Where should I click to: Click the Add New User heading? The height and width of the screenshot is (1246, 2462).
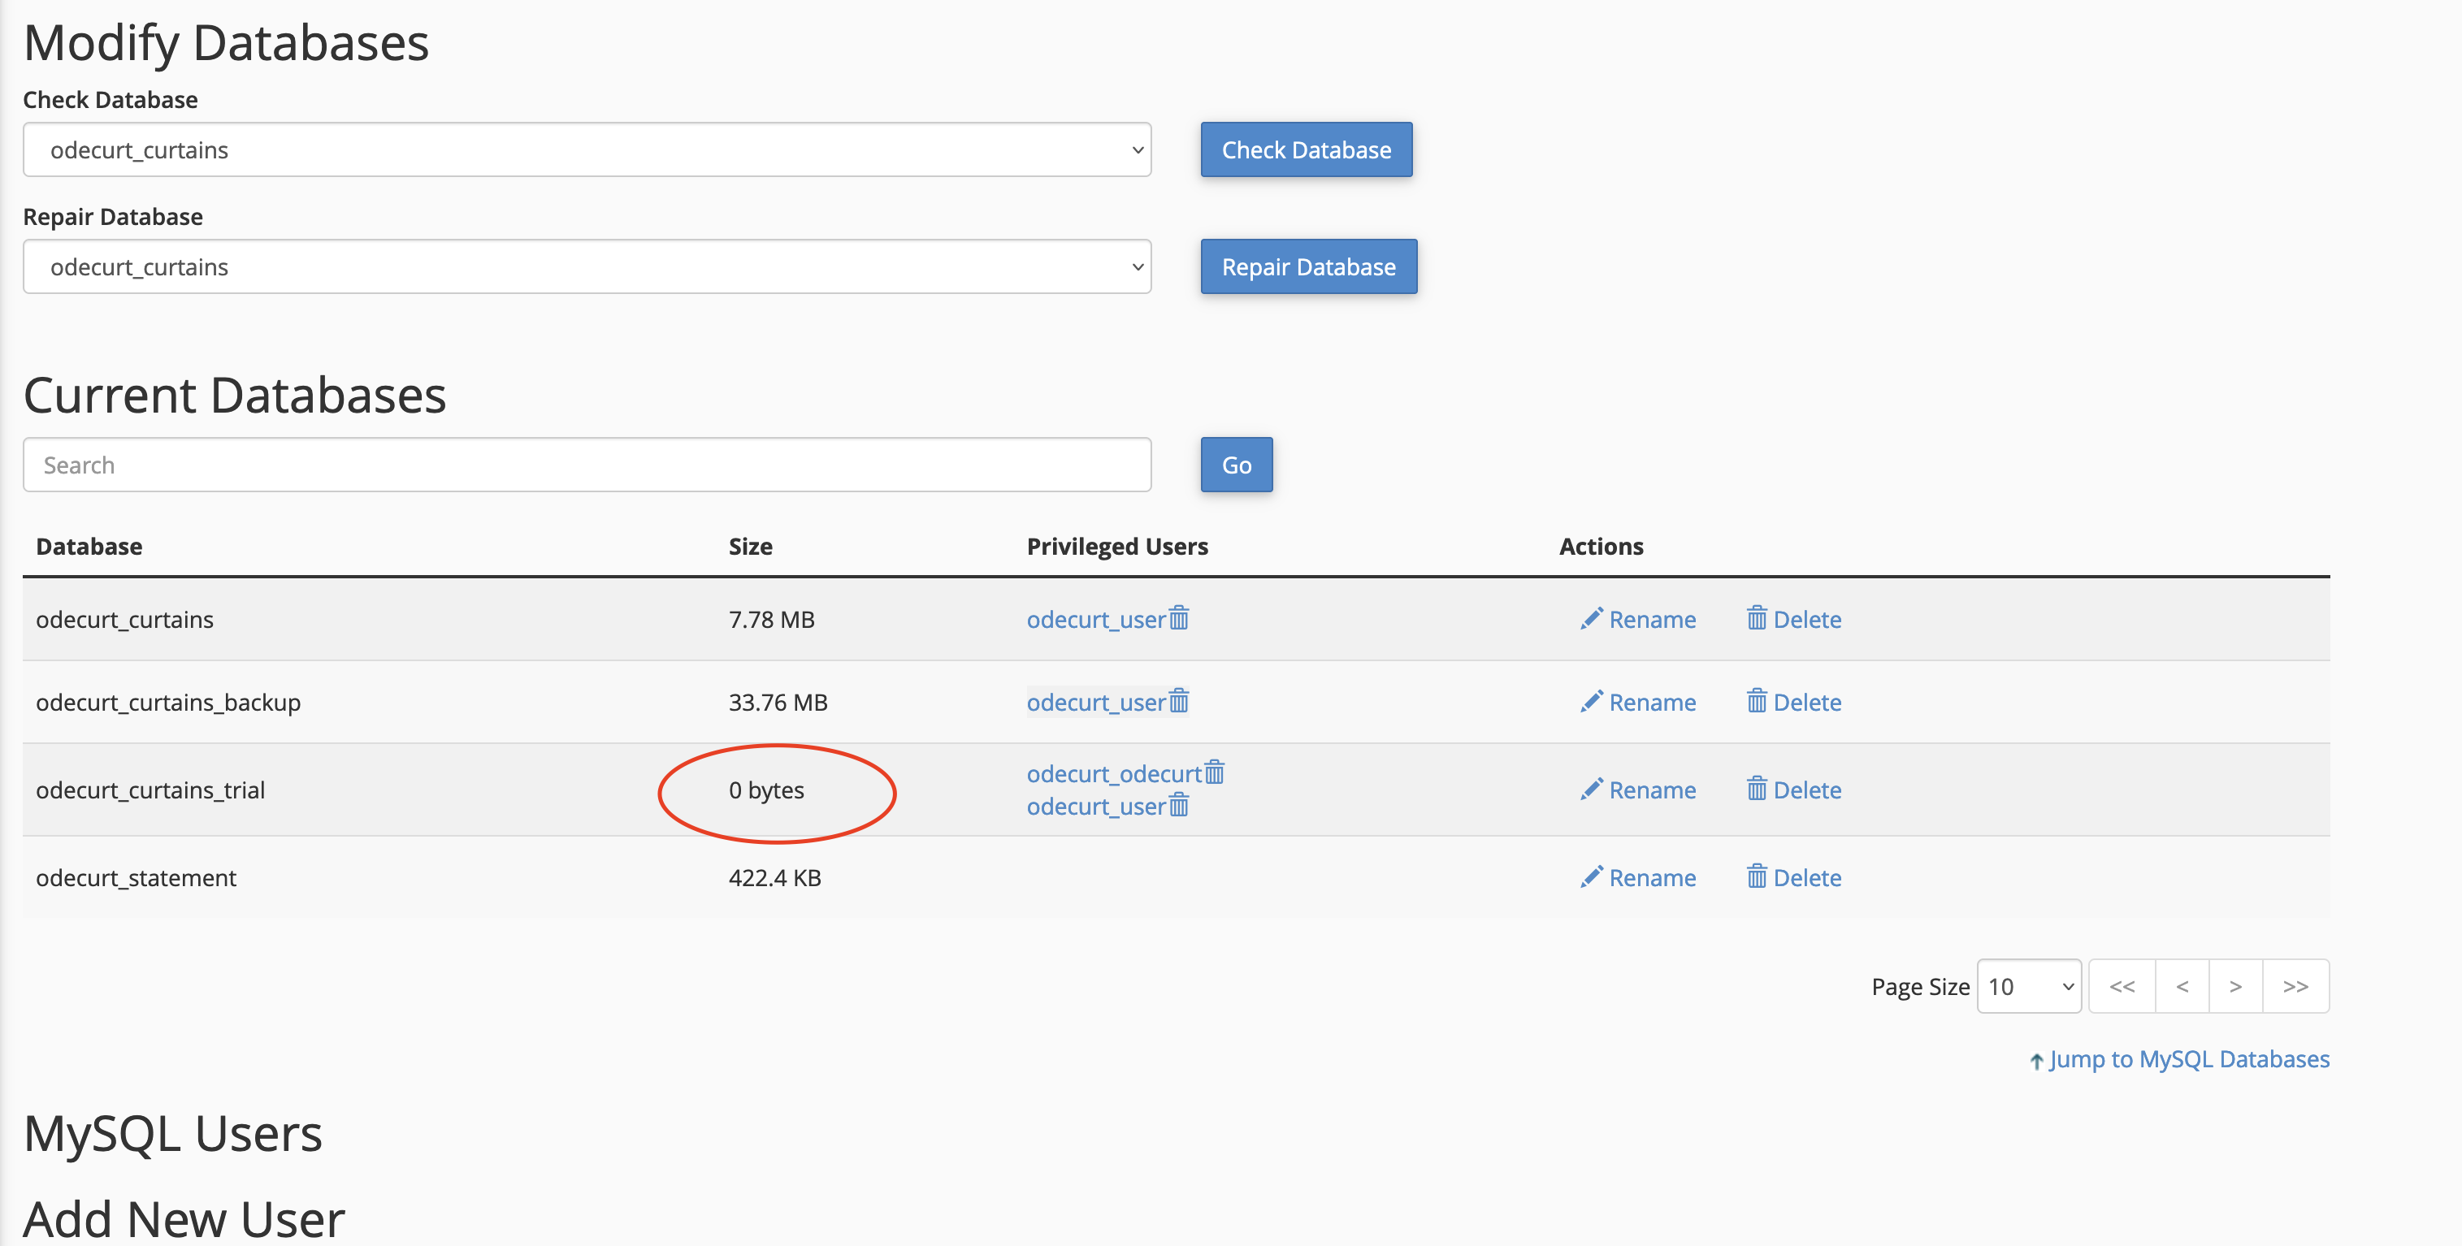pyautogui.click(x=184, y=1219)
